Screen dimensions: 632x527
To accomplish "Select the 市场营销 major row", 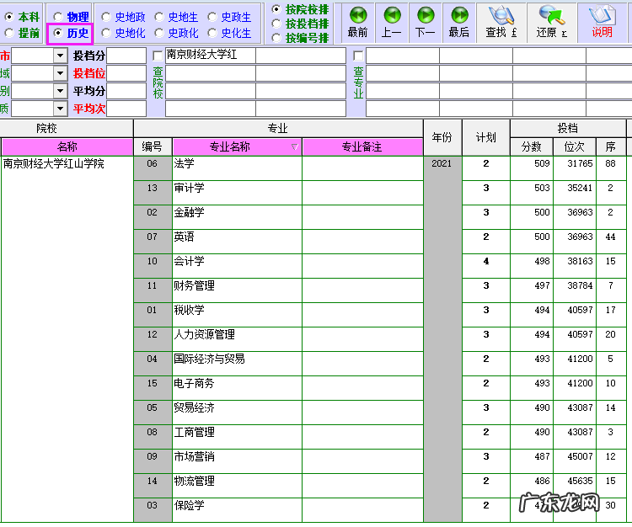I will tap(238, 461).
